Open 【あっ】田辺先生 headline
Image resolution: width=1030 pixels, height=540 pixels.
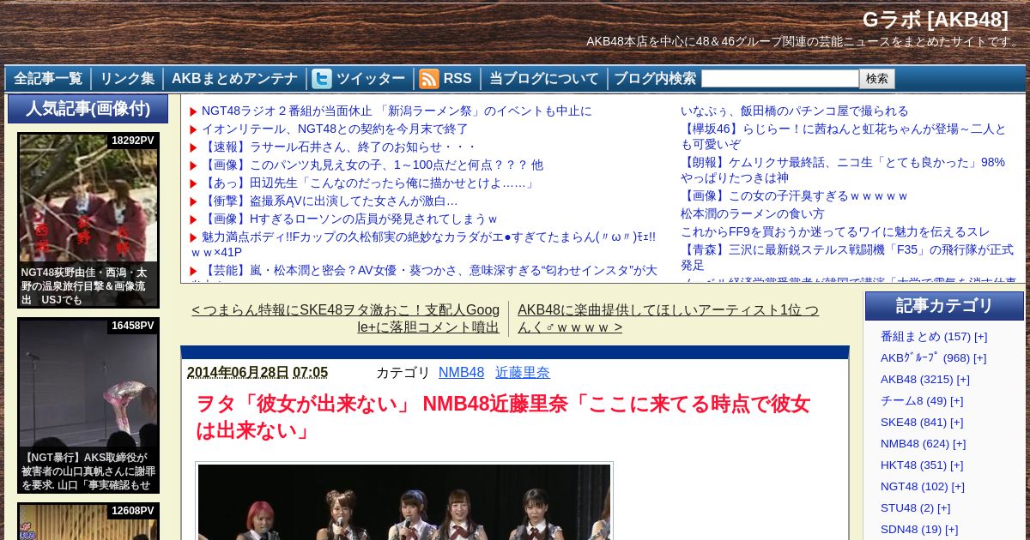pyautogui.click(x=369, y=183)
